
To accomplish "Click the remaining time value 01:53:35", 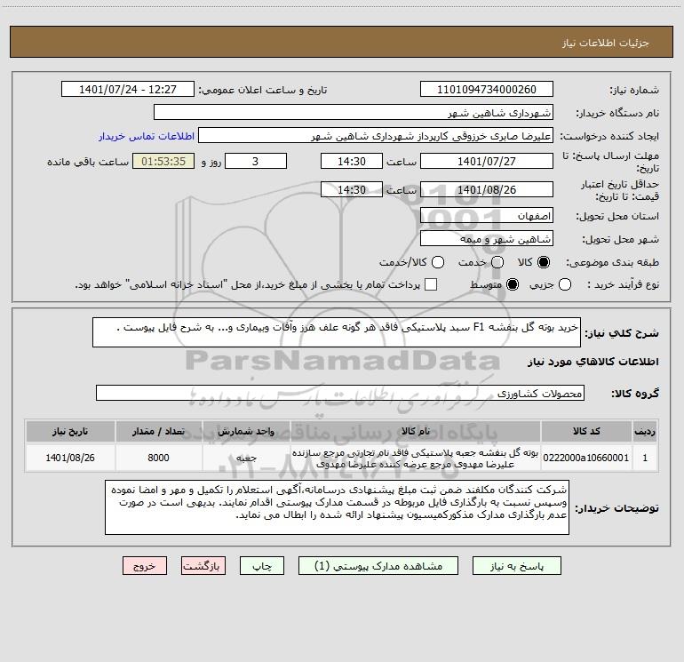I will point(163,161).
